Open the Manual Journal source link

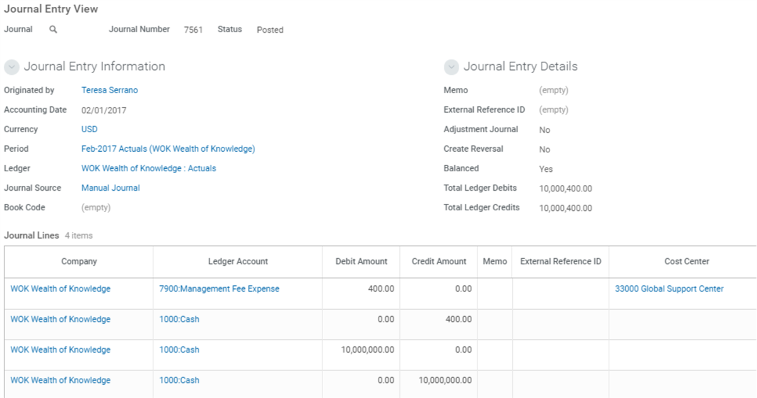[x=110, y=188]
